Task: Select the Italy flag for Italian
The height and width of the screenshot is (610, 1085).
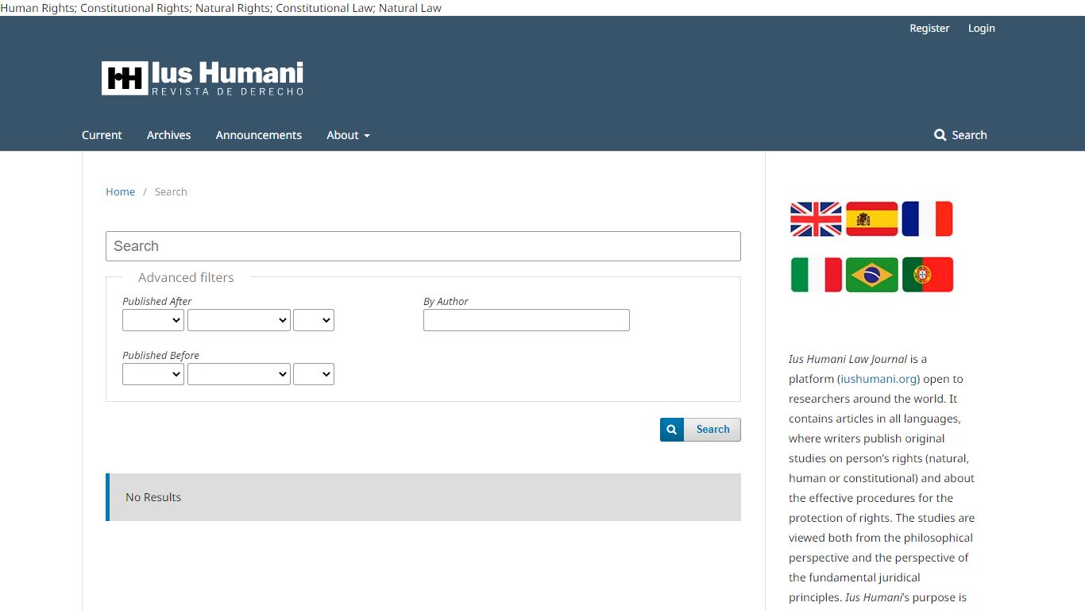Action: [x=816, y=275]
